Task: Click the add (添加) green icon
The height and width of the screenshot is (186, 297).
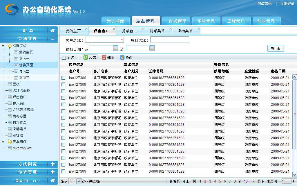Action: (x=86, y=57)
